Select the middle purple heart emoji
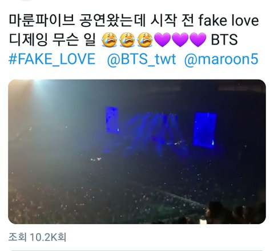 point(180,39)
